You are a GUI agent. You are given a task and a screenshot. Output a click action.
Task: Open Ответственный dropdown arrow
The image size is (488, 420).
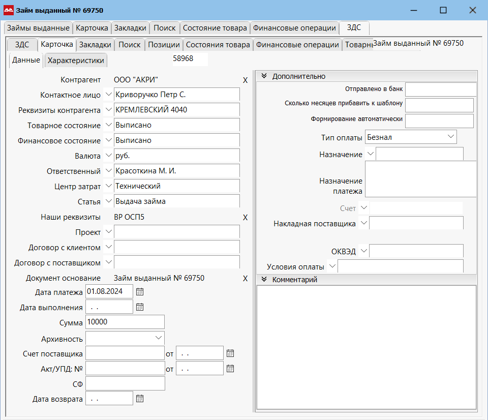(108, 170)
